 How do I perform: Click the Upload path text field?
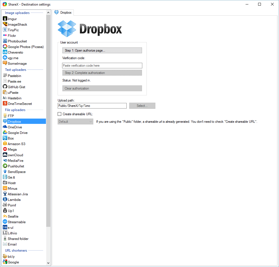(x=92, y=106)
